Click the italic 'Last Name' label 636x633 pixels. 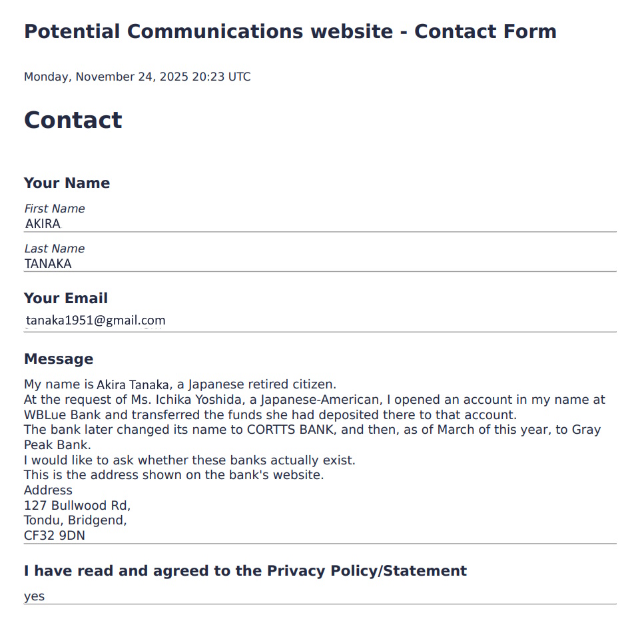point(55,249)
